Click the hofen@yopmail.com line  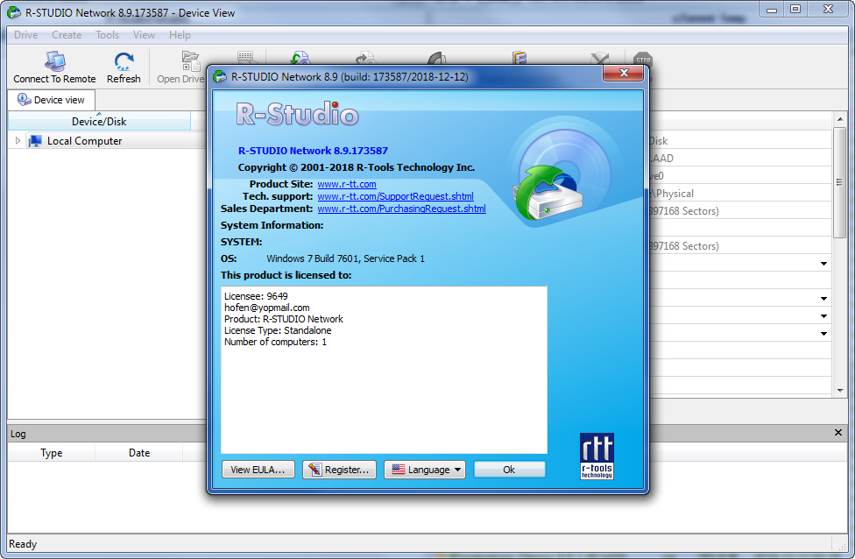[x=266, y=308]
